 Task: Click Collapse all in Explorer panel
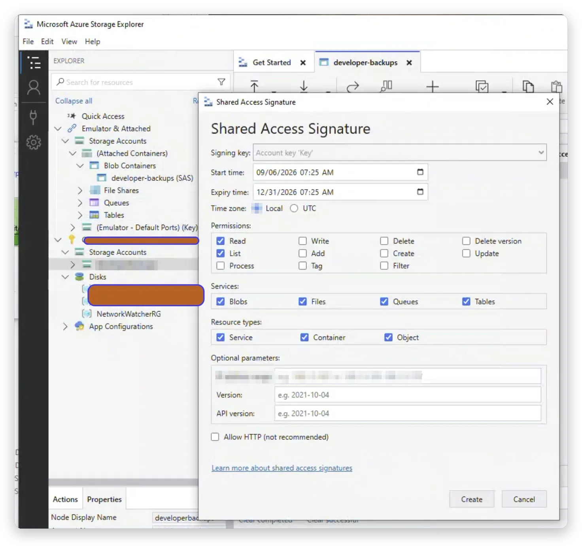point(74,101)
